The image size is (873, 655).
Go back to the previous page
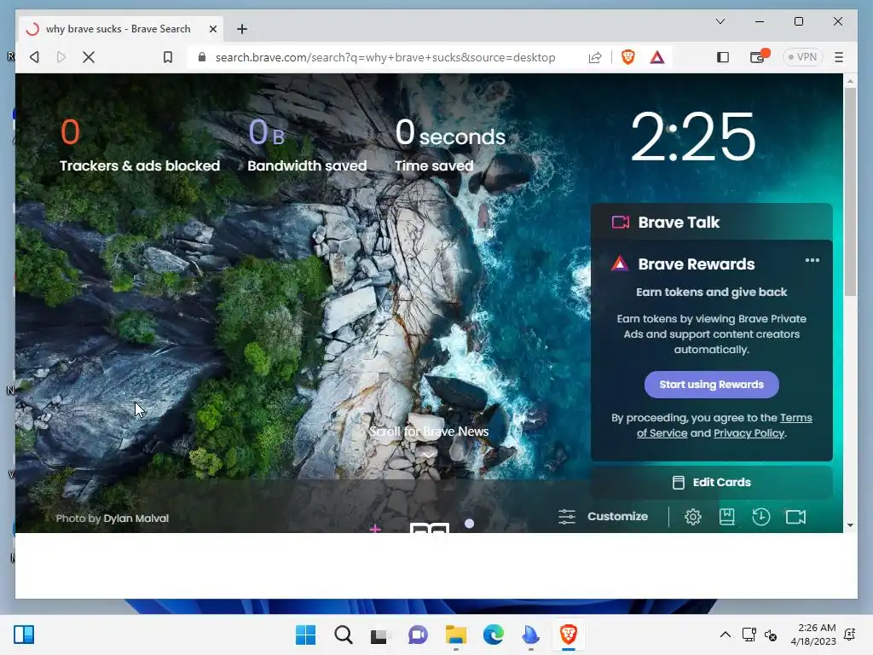click(34, 57)
